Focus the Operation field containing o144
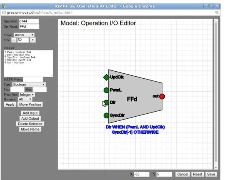Image resolution: width=240 pixels, height=180 pixels. tap(29, 21)
